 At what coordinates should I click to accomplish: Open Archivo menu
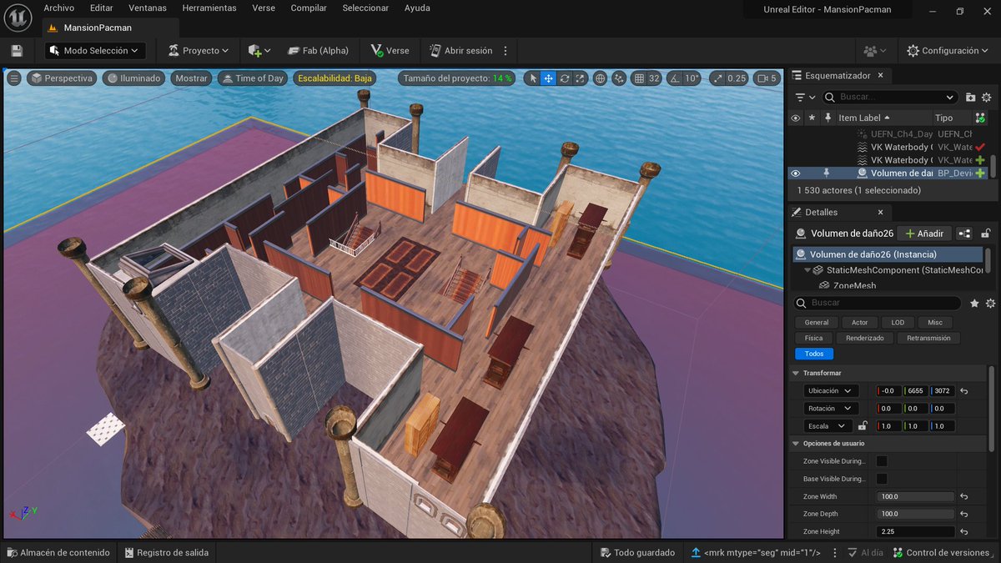pyautogui.click(x=59, y=8)
